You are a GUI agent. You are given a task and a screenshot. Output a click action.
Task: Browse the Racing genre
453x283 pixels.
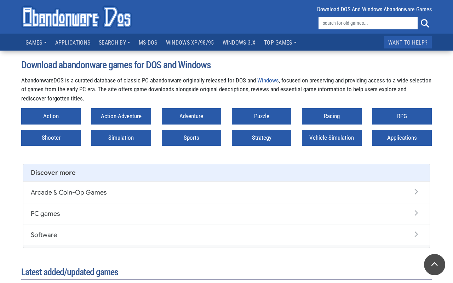pos(332,116)
